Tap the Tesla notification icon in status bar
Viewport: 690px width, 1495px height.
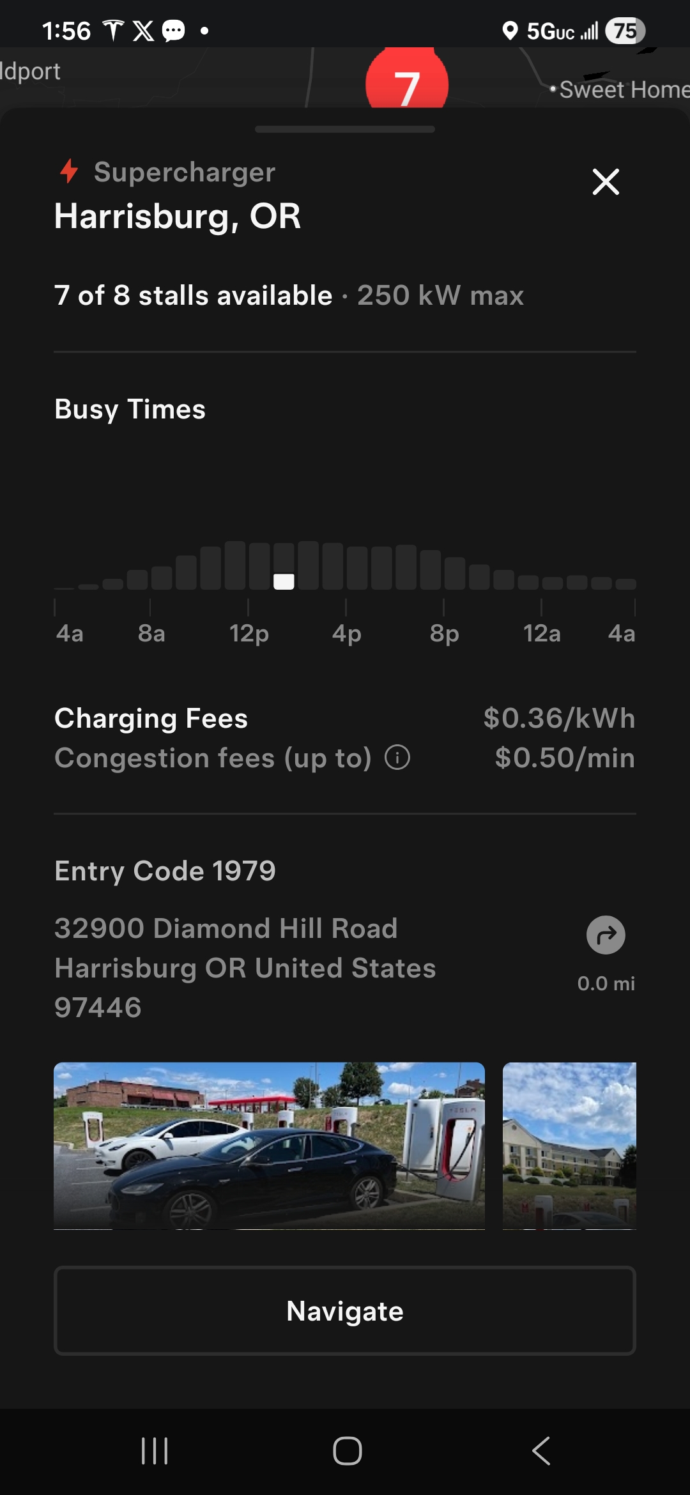point(113,30)
